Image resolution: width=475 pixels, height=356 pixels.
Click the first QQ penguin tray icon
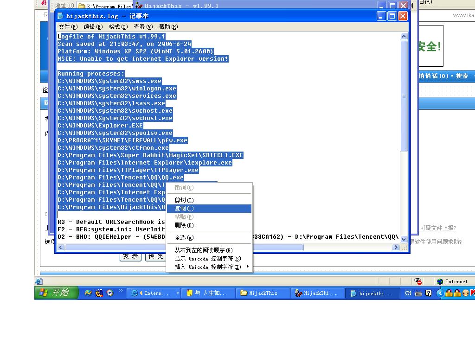click(449, 293)
